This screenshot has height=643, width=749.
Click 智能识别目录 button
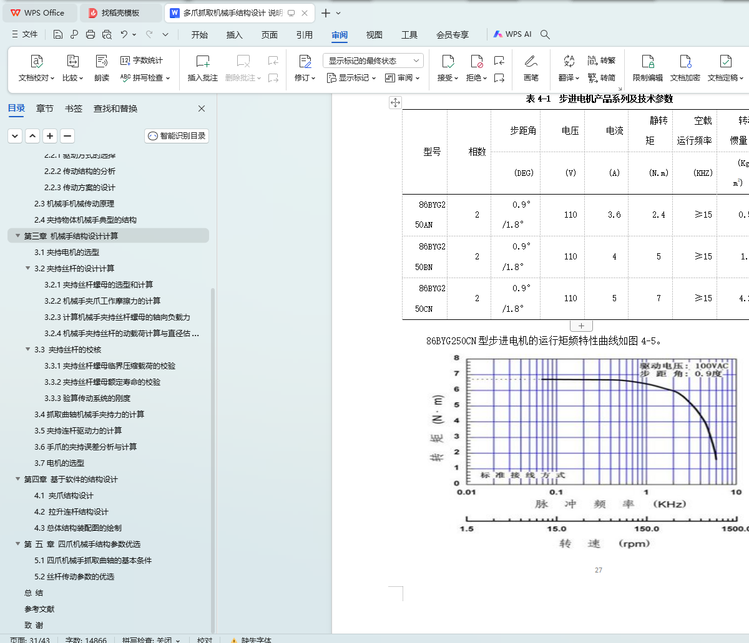pyautogui.click(x=177, y=135)
